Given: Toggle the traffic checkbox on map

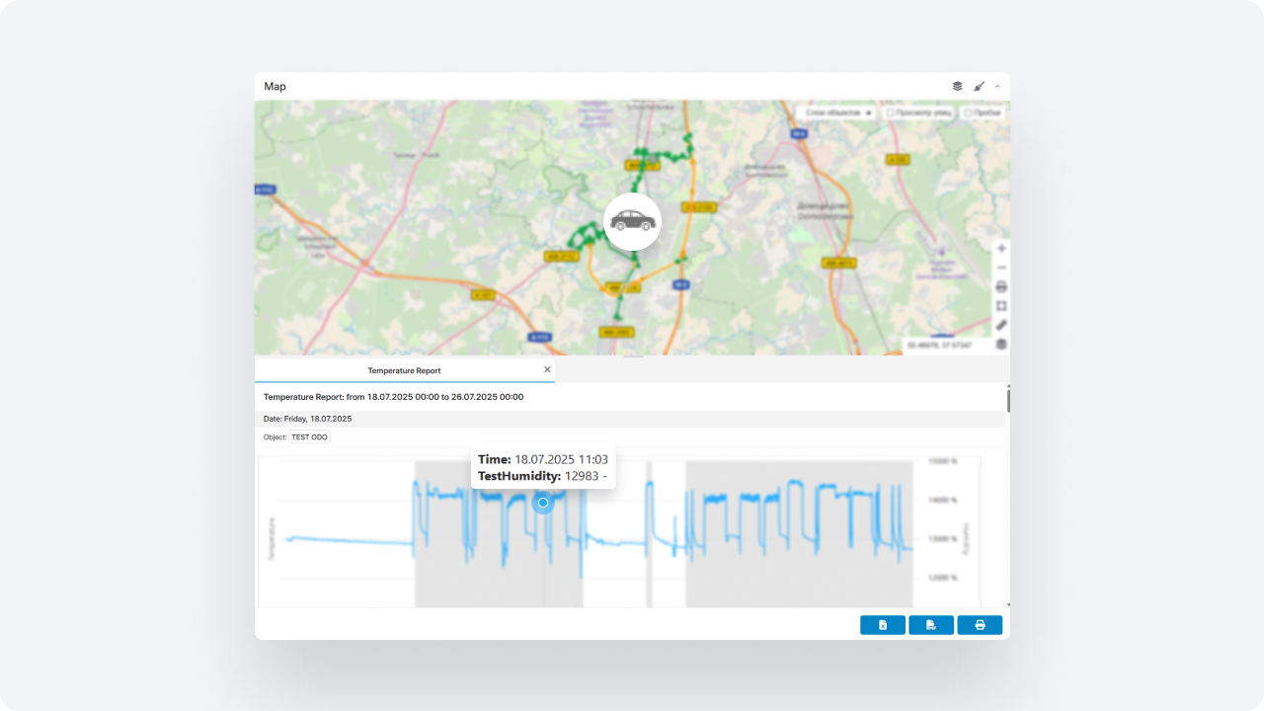Looking at the screenshot, I should point(967,113).
